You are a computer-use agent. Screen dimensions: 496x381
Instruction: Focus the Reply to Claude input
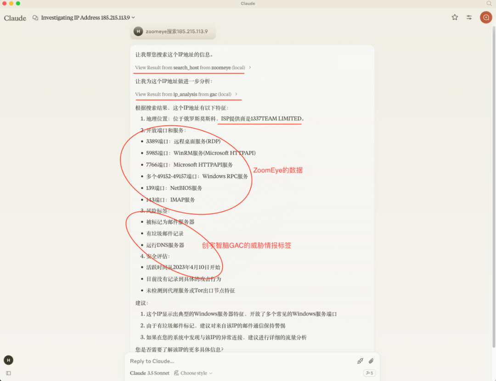240,361
